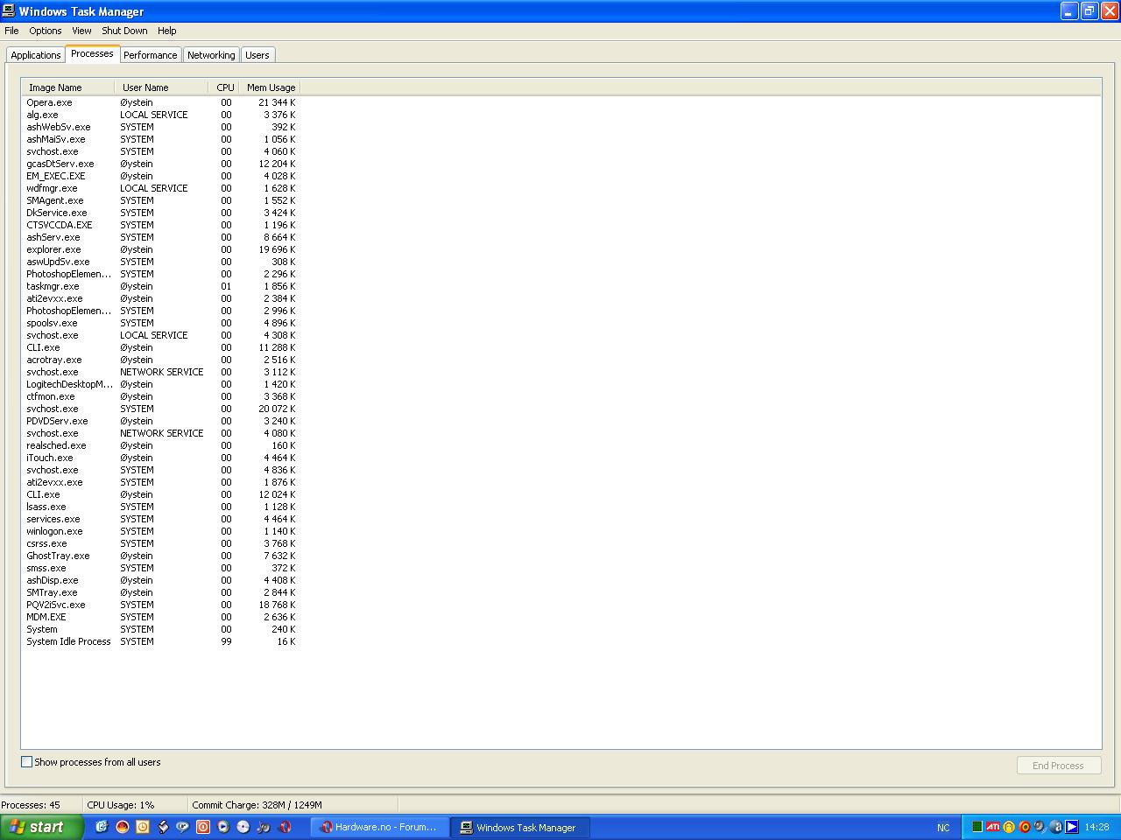Launch the first Quick Launch icon beside Start
The image size is (1121, 840).
pyautogui.click(x=102, y=827)
